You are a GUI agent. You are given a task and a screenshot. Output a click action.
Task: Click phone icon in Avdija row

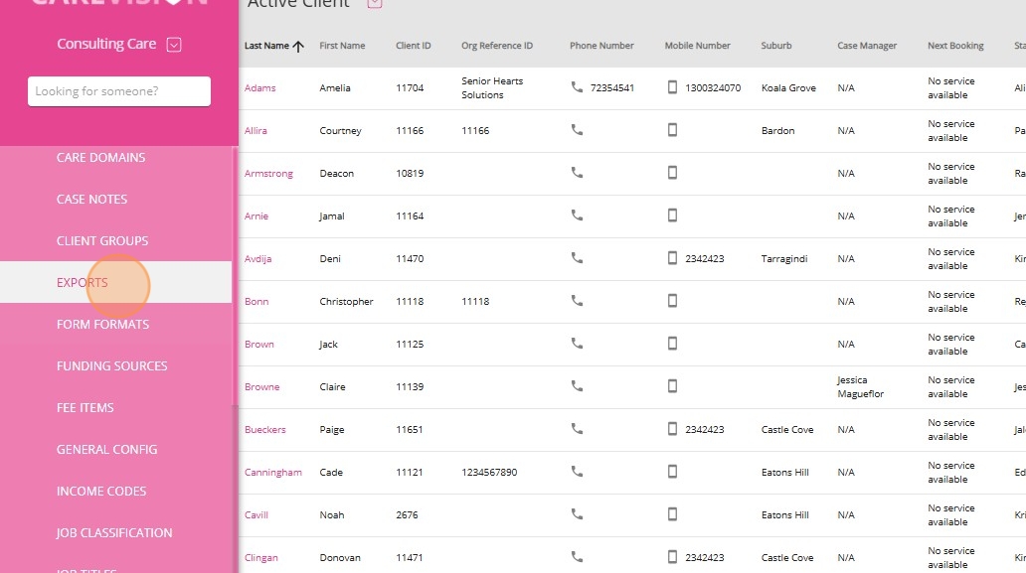577,257
